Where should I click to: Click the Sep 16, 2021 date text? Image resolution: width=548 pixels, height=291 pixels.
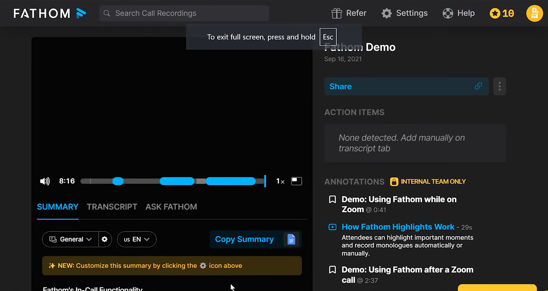(x=343, y=59)
